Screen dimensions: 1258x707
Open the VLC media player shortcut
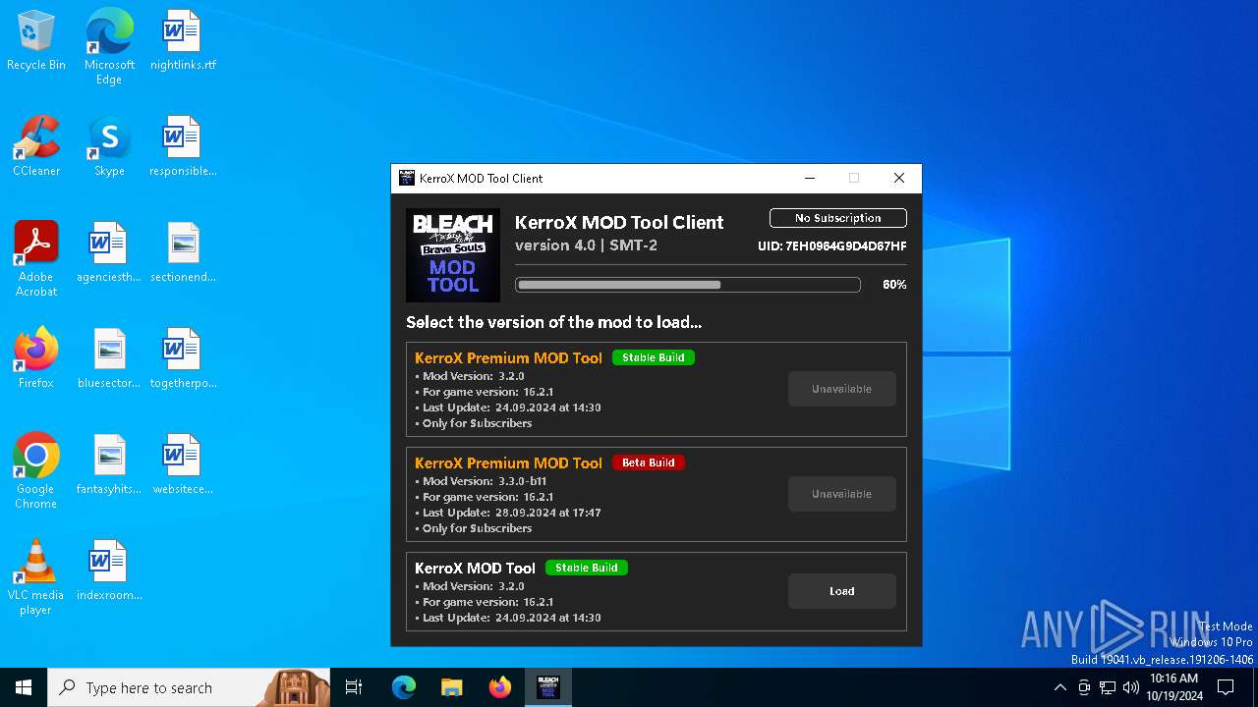click(36, 577)
